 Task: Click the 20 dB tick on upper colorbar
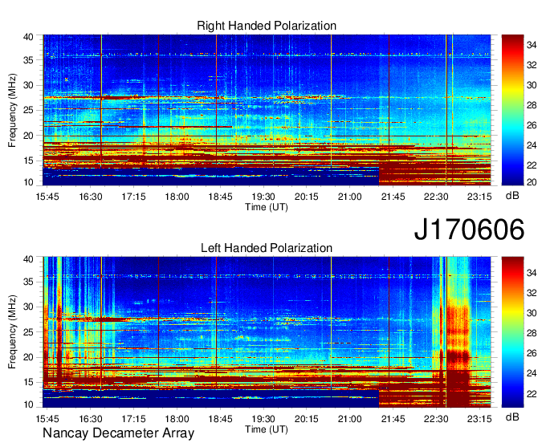click(532, 182)
